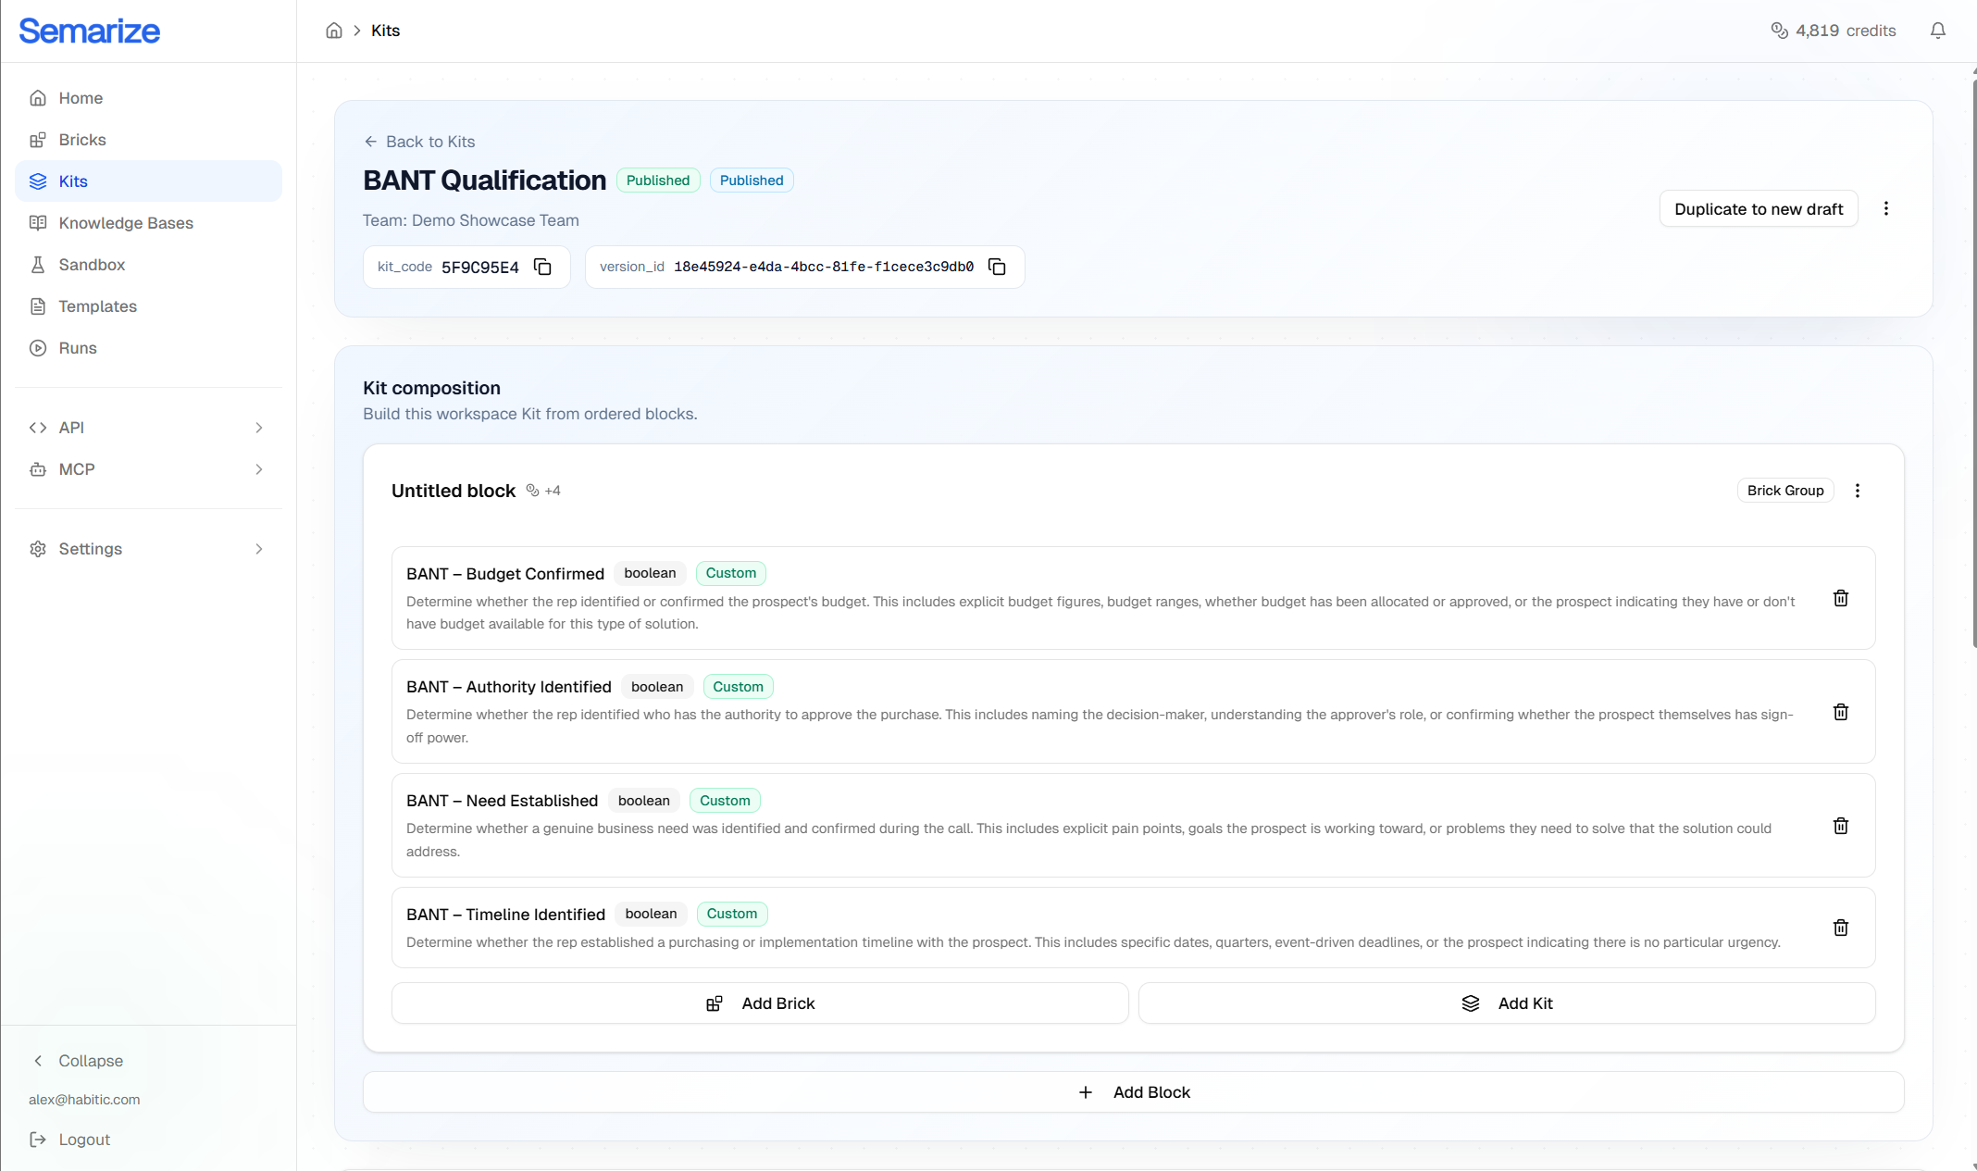Click Back to Kits

tap(419, 141)
